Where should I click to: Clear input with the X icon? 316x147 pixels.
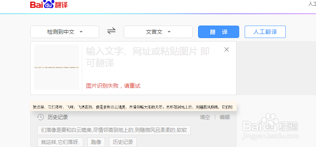[x=226, y=50]
